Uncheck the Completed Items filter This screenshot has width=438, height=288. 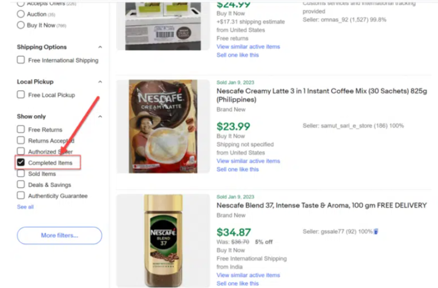pyautogui.click(x=21, y=163)
